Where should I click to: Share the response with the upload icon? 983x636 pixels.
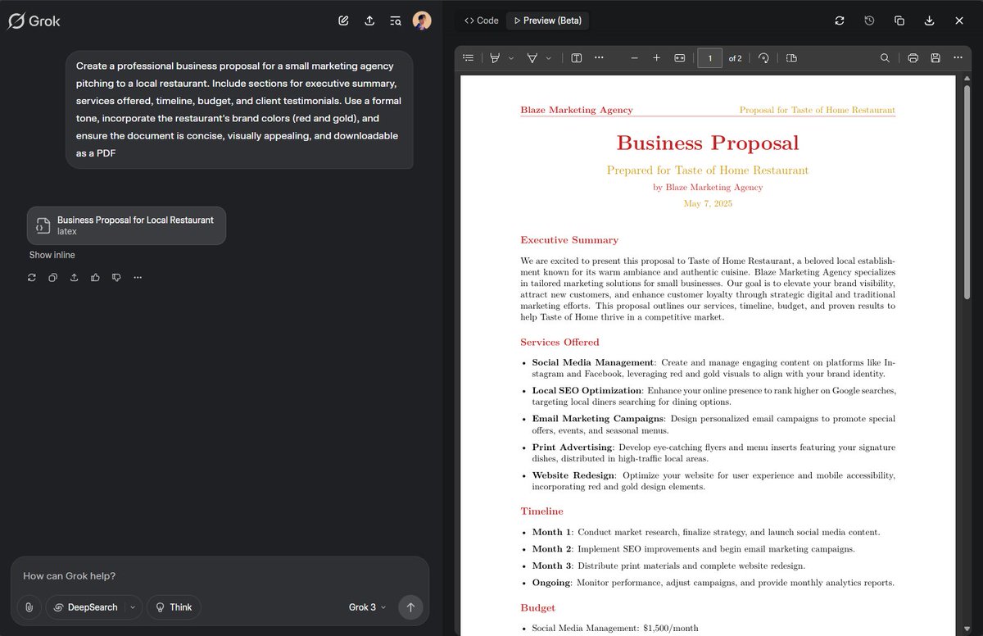click(x=75, y=278)
